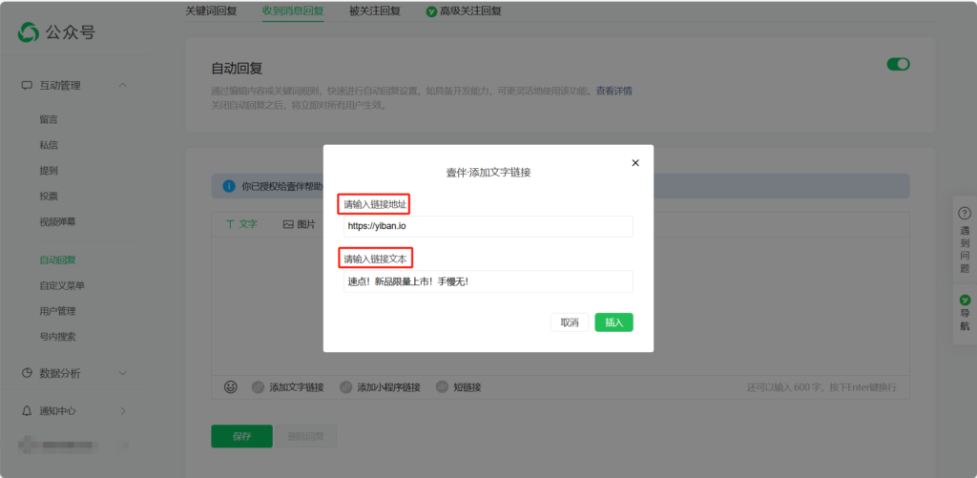Open 视频弹幕 in sidebar
Screen dimensions: 977x478
tap(58, 222)
